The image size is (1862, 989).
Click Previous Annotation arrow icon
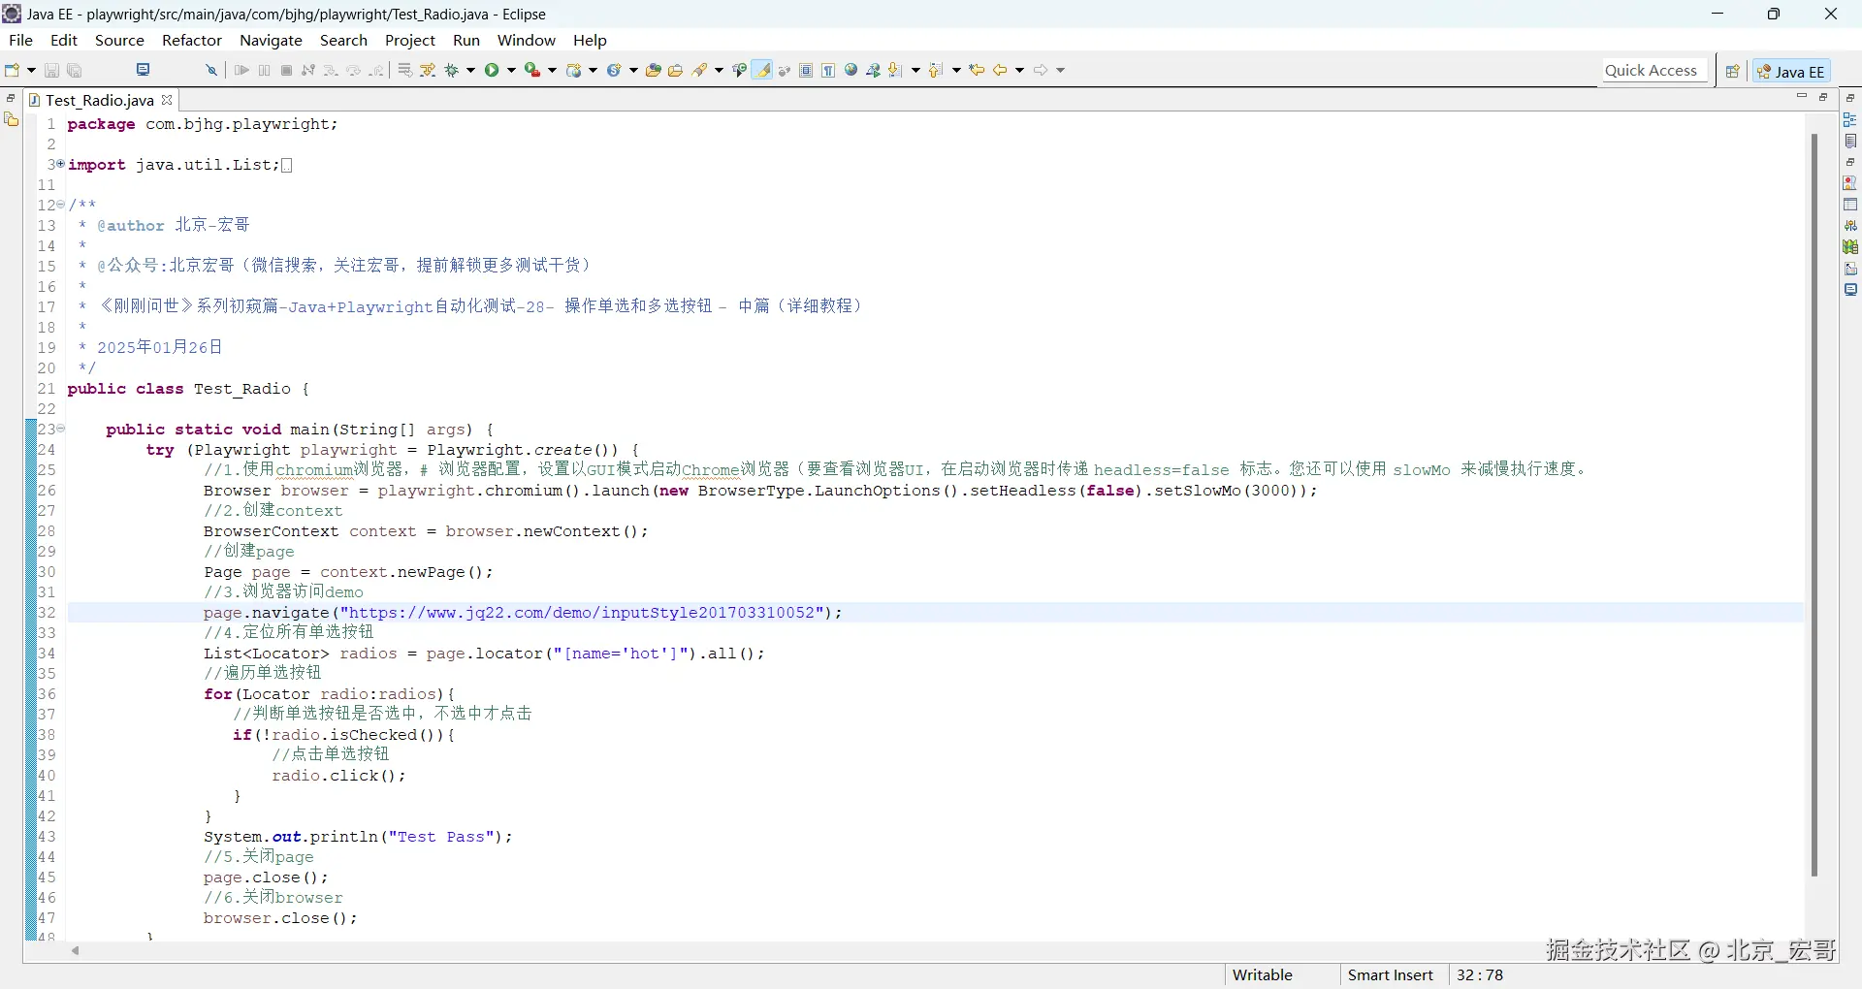coord(936,70)
